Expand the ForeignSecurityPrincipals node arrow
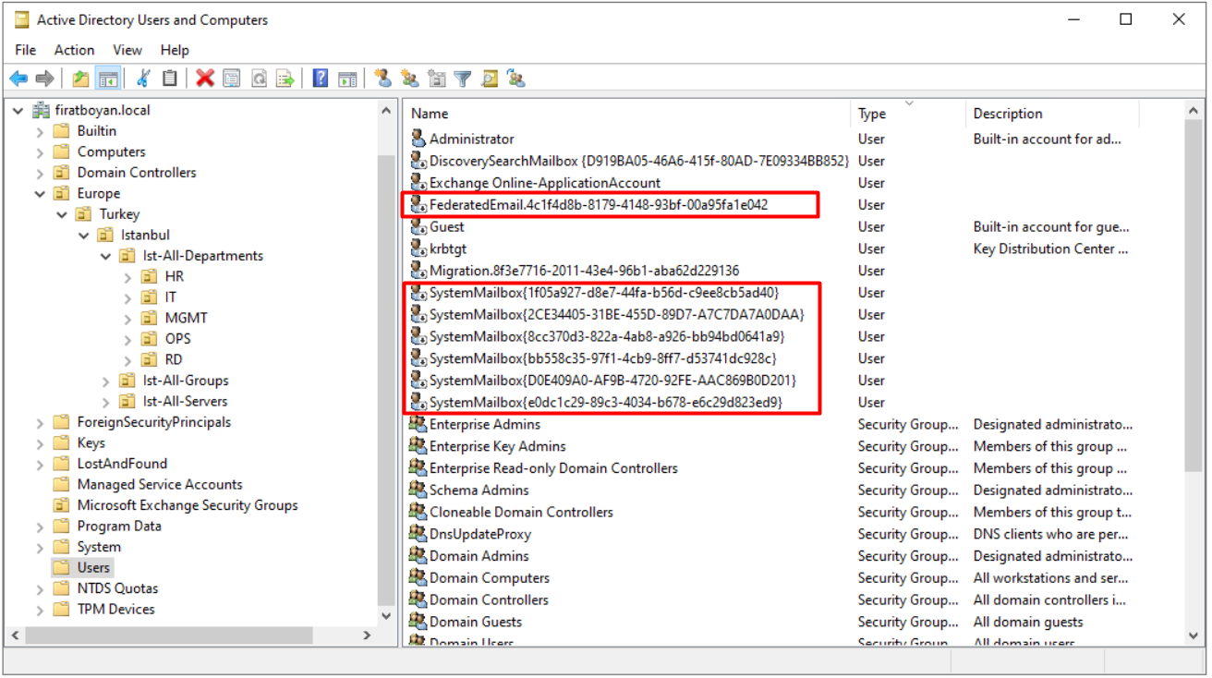Viewport: 1212px width, 678px height. (x=40, y=422)
